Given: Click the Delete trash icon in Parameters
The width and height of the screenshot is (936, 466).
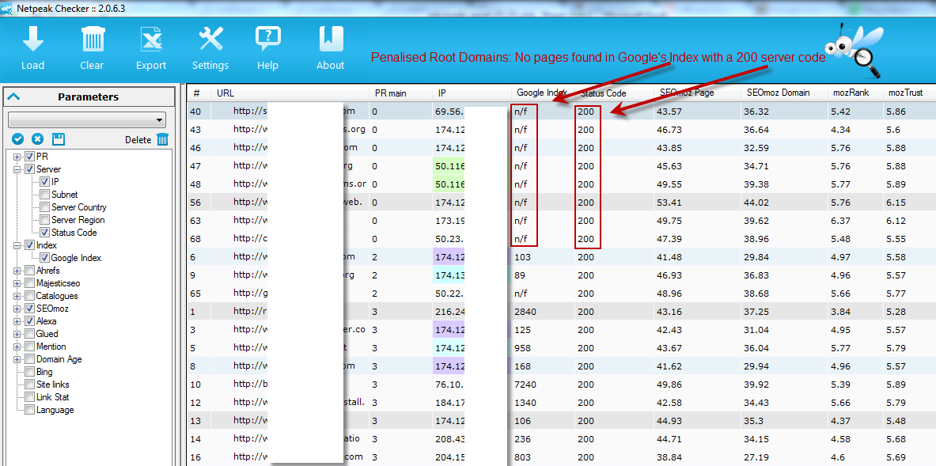Looking at the screenshot, I should 162,139.
